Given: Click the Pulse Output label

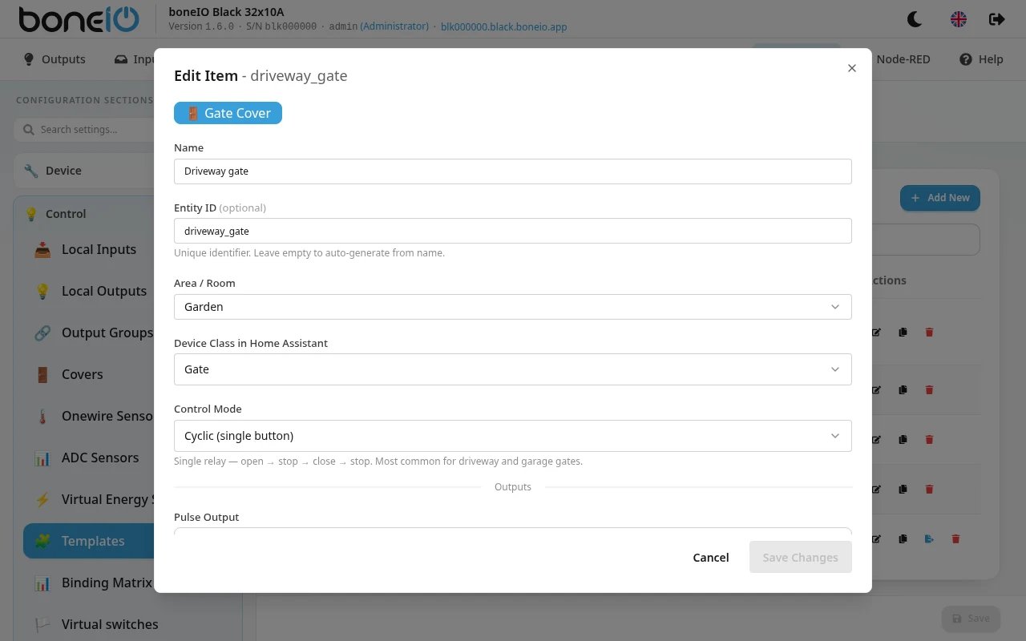Looking at the screenshot, I should point(206,517).
